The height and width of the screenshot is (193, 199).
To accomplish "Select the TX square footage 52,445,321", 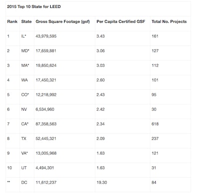I will pyautogui.click(x=46, y=138).
